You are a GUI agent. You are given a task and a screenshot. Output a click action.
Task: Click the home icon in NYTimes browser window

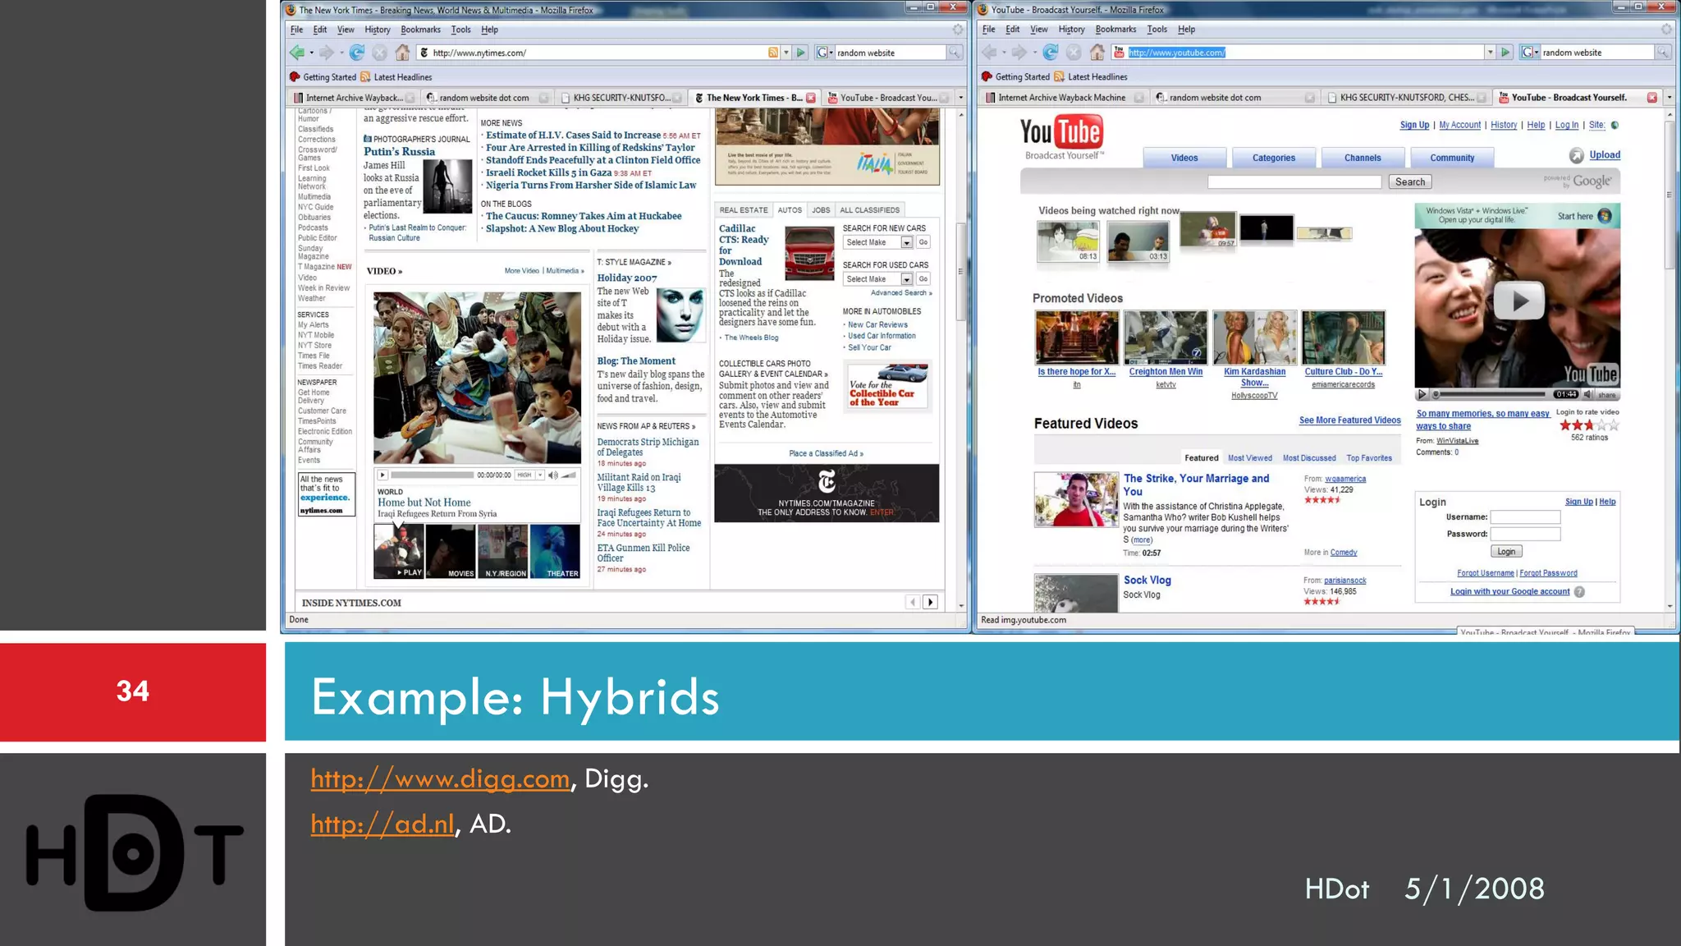402,53
